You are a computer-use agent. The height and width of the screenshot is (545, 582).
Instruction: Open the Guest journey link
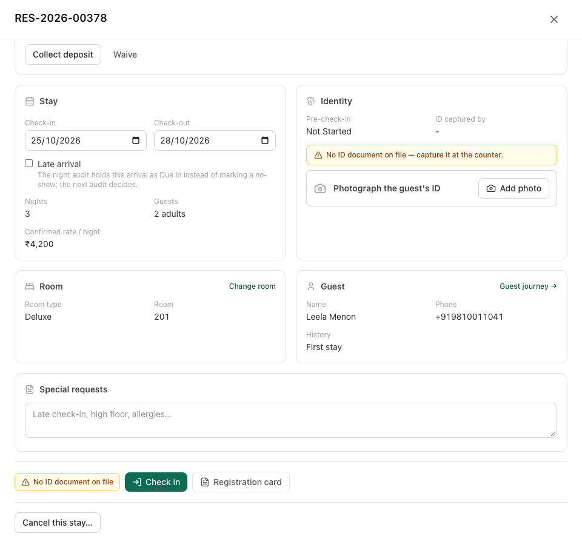coord(528,286)
